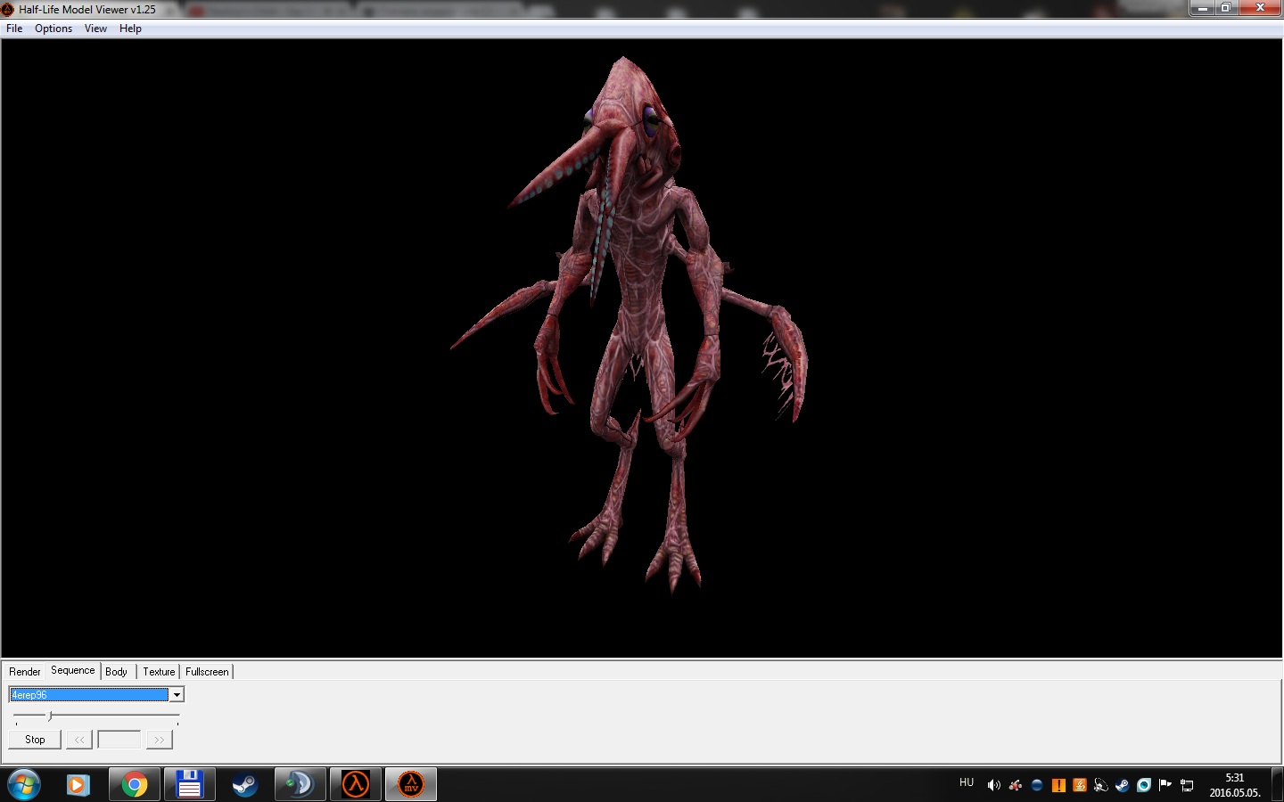Open Google Chrome from taskbar

pyautogui.click(x=135, y=785)
